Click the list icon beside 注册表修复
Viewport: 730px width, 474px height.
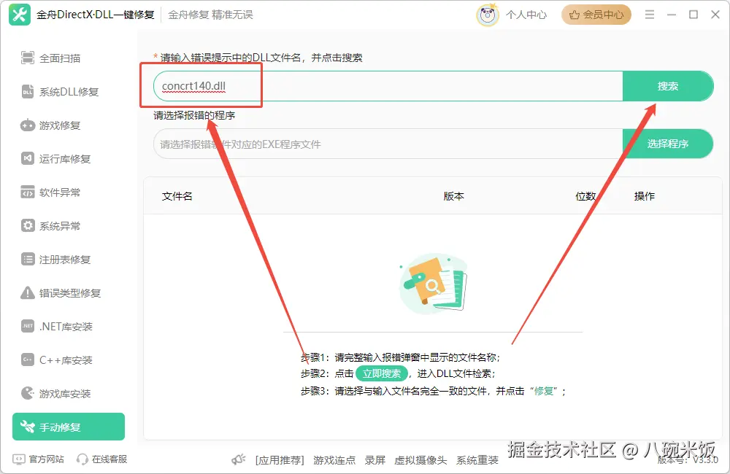[28, 259]
